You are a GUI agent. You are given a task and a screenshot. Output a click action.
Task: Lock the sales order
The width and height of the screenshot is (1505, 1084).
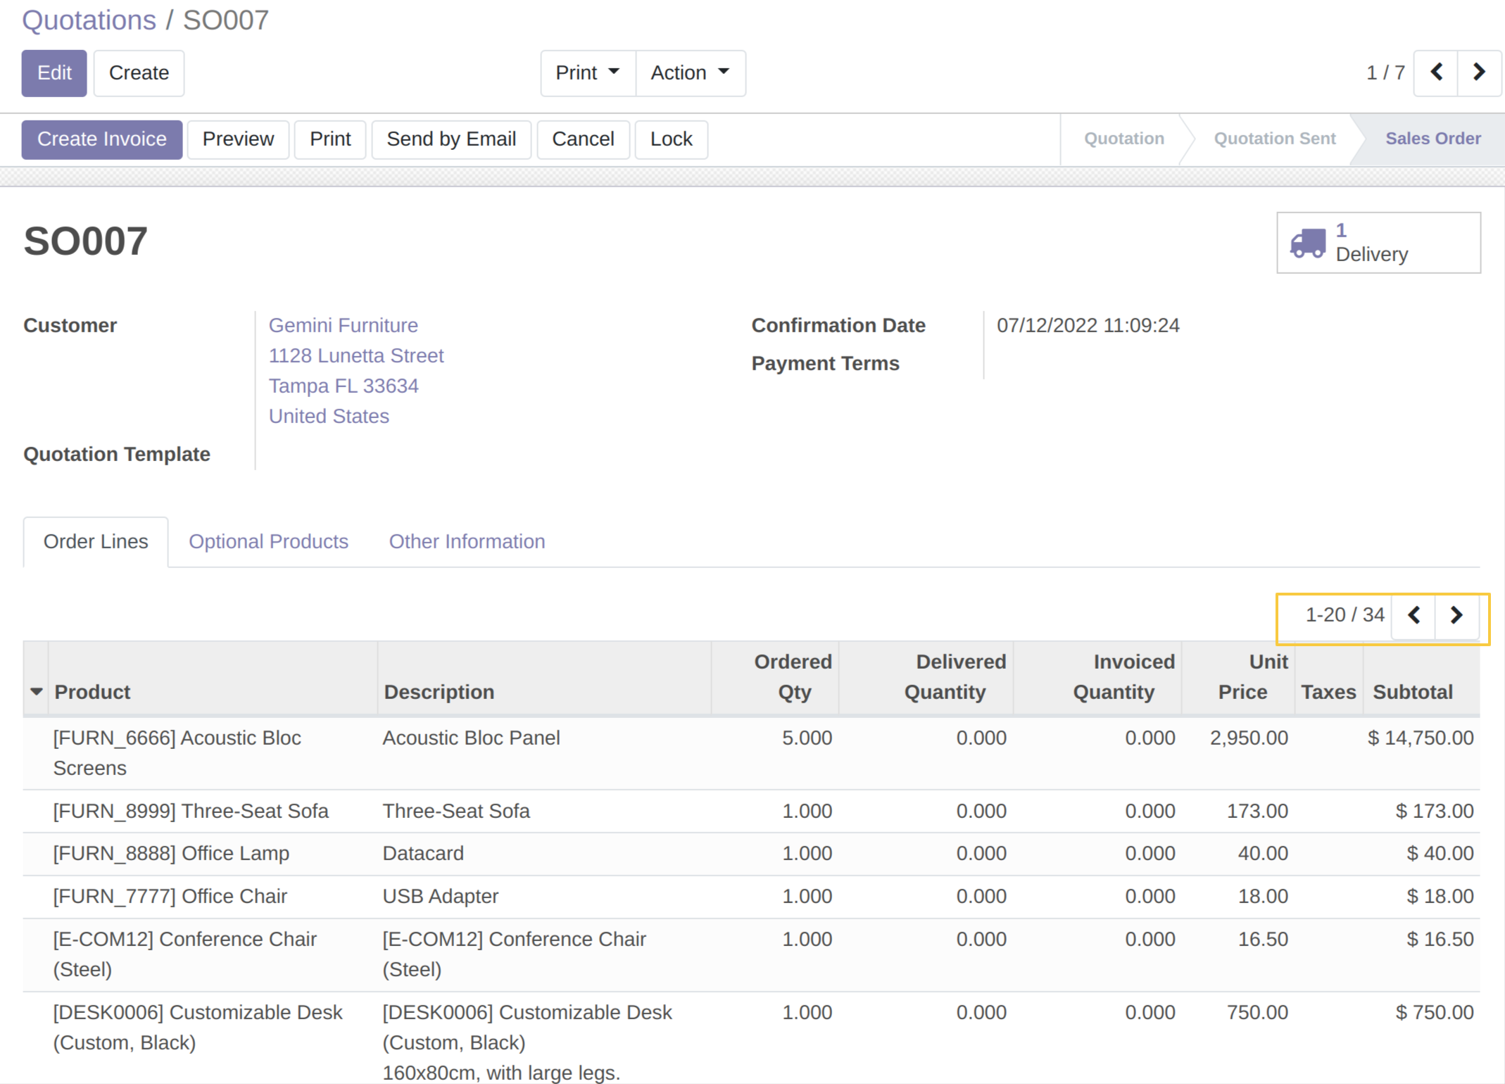671,139
